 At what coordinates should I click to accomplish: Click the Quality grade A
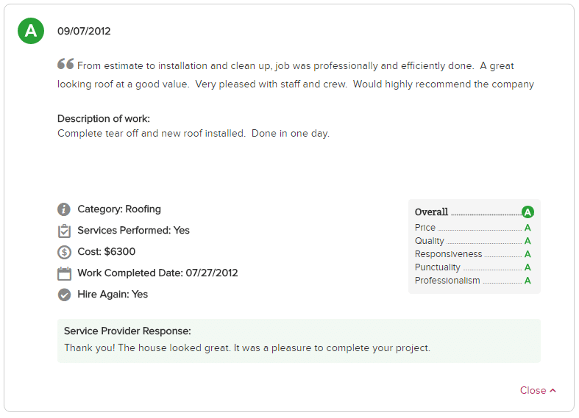coord(528,241)
